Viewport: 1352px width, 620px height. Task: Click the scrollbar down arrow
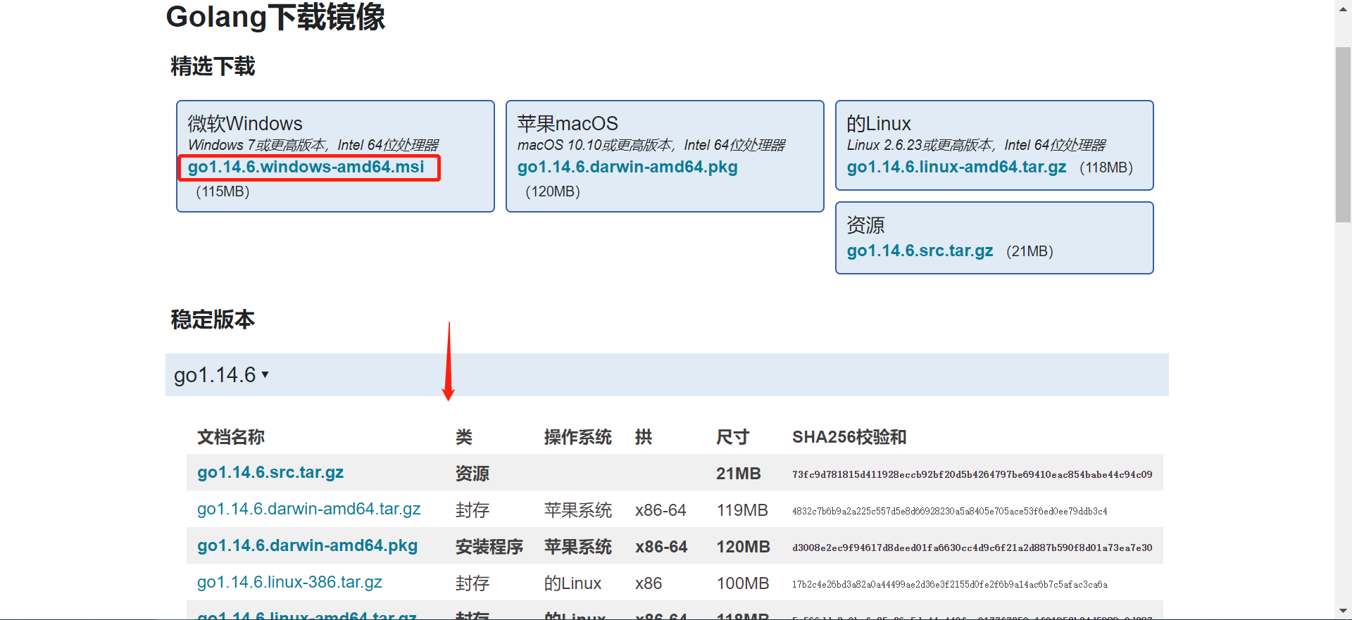1343,612
